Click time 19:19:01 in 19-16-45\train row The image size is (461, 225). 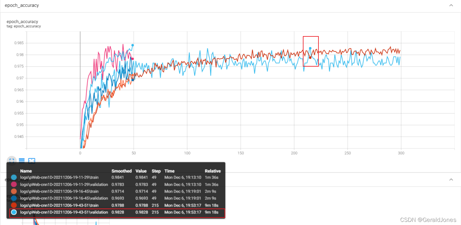click(183, 191)
